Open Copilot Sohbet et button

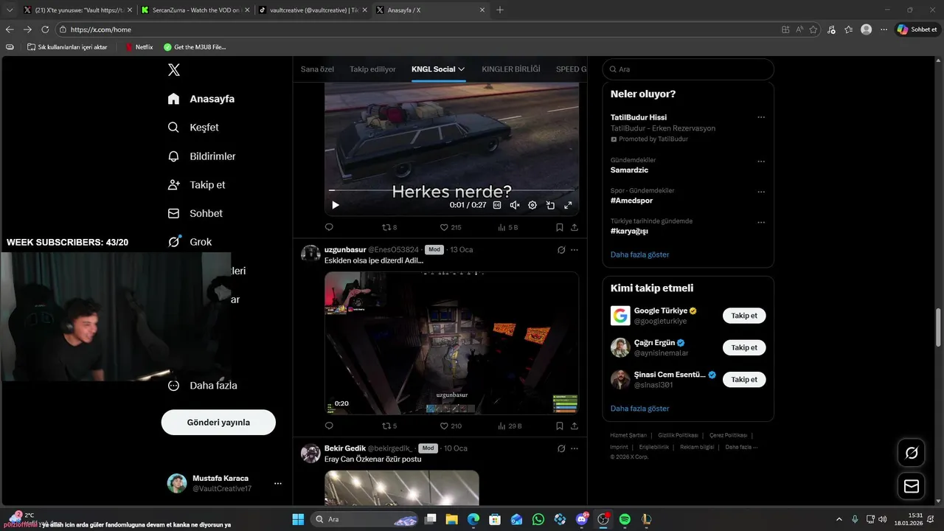917,29
